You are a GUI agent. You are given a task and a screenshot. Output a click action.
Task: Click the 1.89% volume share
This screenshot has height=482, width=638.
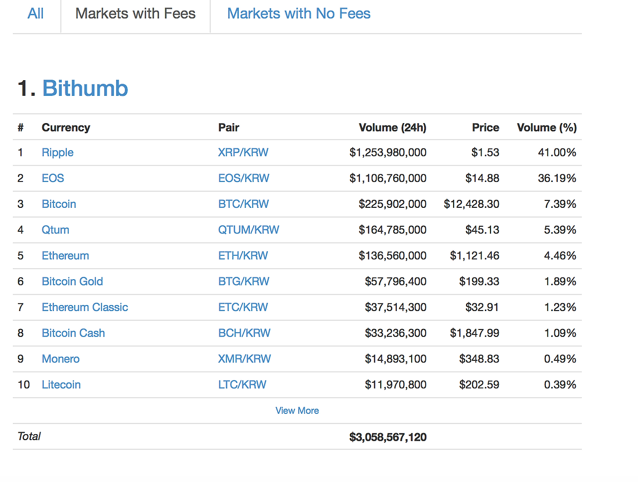pyautogui.click(x=560, y=282)
